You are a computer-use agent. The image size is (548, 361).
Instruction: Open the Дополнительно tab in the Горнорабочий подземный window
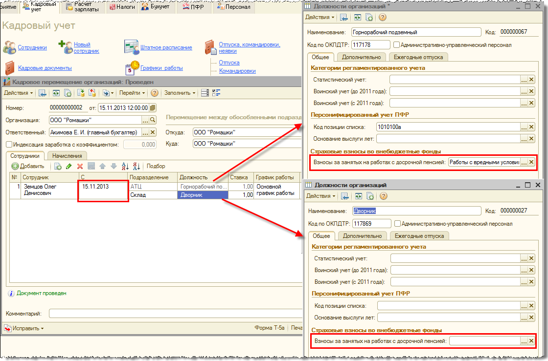pos(362,57)
